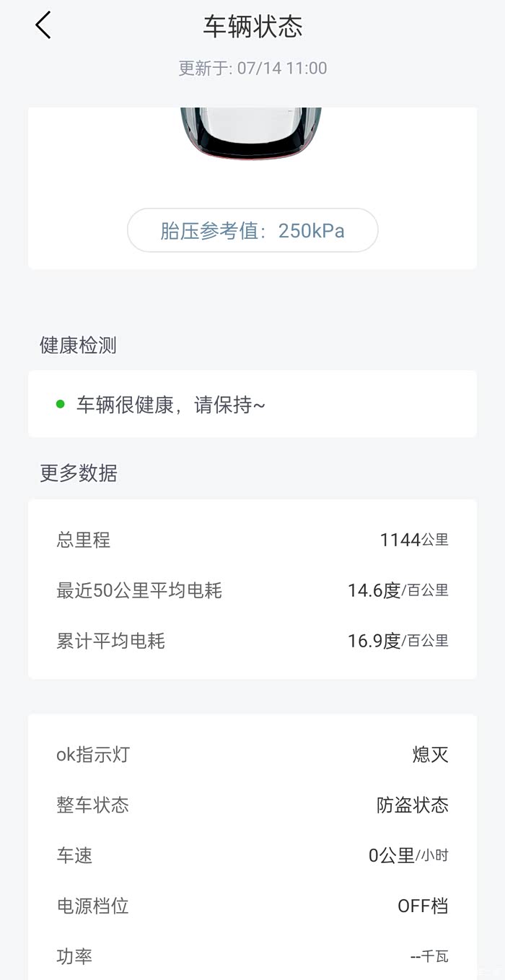Tap the OFF档 power gear value
This screenshot has height=980, width=505.
click(x=423, y=906)
